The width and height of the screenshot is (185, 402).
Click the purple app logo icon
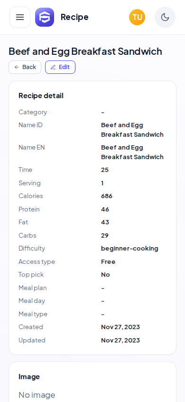(45, 17)
